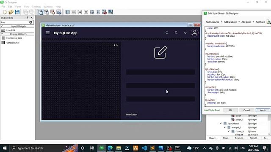Apply Lay Out Horizontally from toolbar
This screenshot has width=271, height=152.
pyautogui.click(x=67, y=12)
